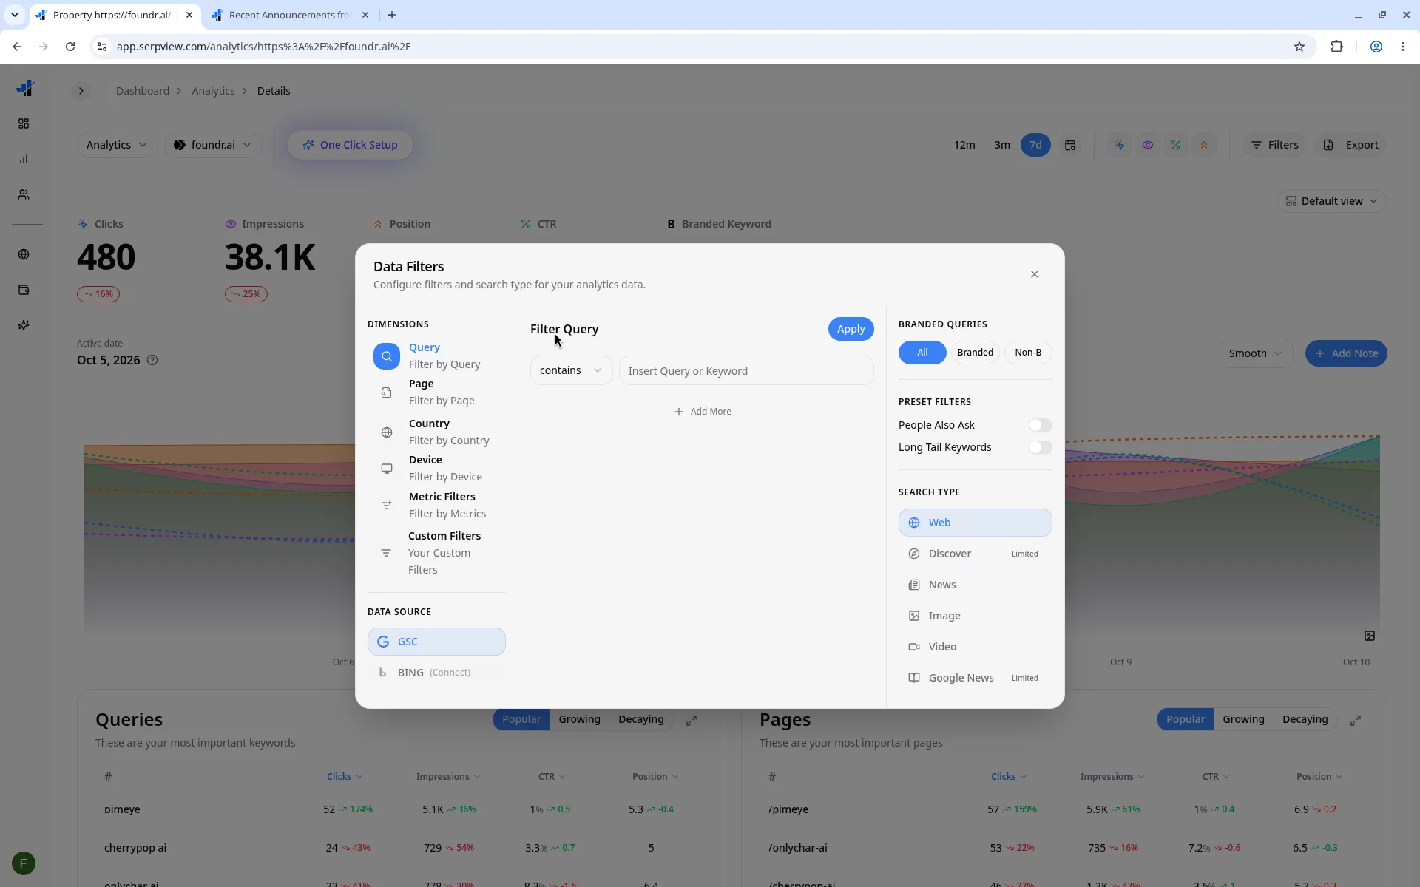Select the Query dimension search icon
This screenshot has width=1420, height=887.
click(x=386, y=356)
